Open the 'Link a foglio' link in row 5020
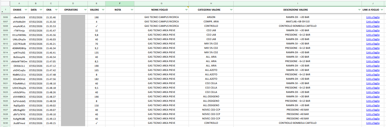 (373, 79)
